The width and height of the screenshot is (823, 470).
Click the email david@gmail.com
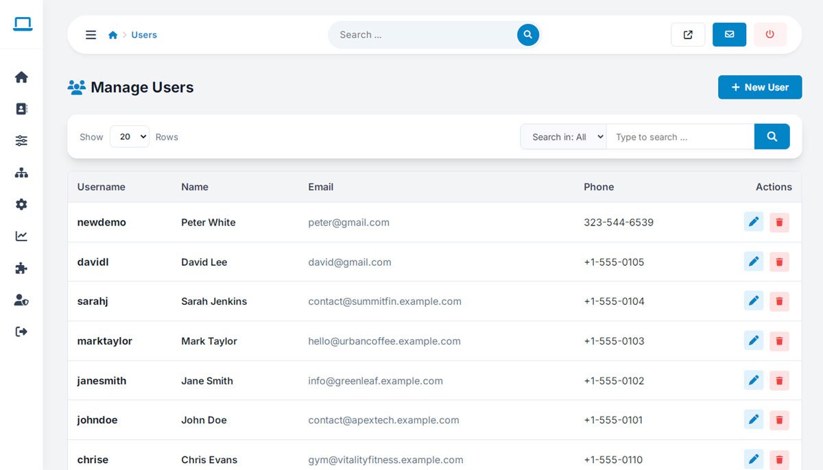coord(350,262)
